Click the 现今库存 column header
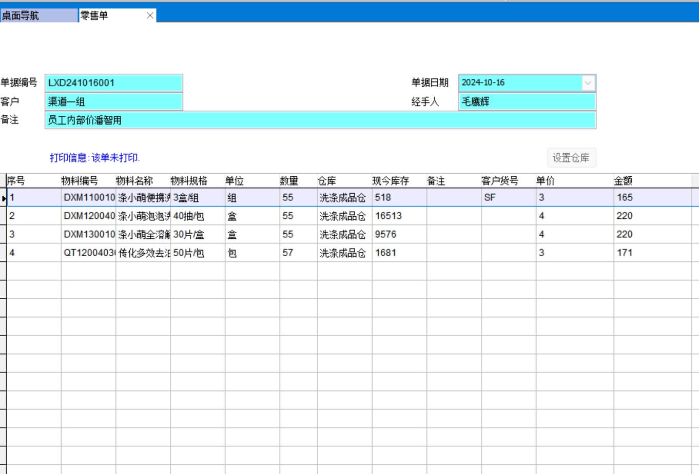This screenshot has height=474, width=699. click(x=391, y=181)
